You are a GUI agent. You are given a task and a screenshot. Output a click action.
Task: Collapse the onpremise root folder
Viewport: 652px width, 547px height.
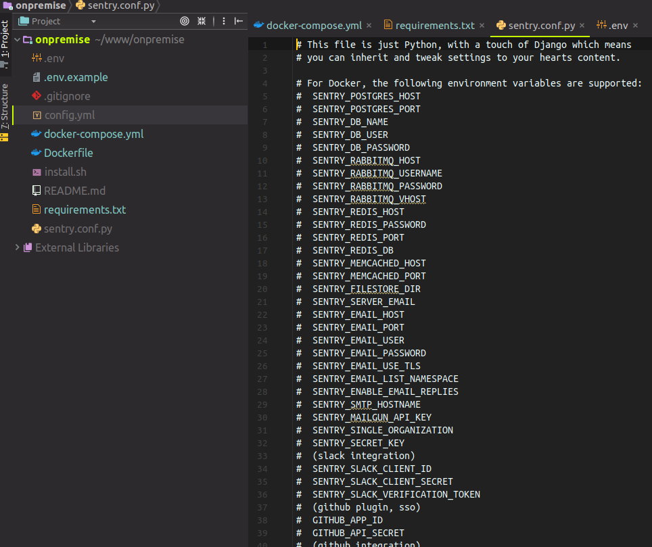click(17, 40)
